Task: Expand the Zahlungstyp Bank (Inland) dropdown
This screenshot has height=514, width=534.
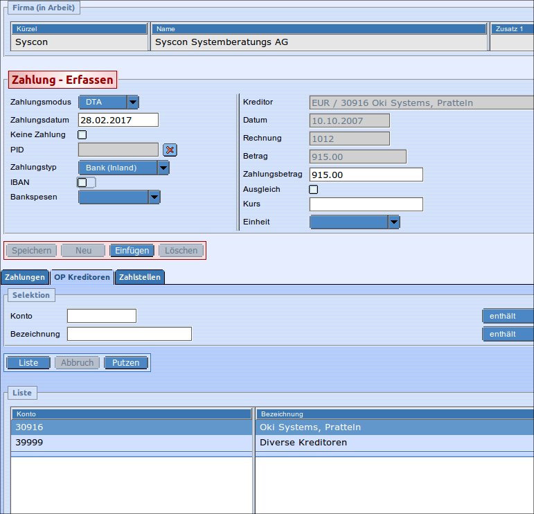Action: click(x=163, y=168)
